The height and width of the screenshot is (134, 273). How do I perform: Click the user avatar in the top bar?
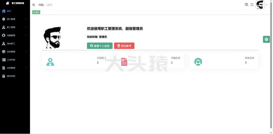(260, 5)
